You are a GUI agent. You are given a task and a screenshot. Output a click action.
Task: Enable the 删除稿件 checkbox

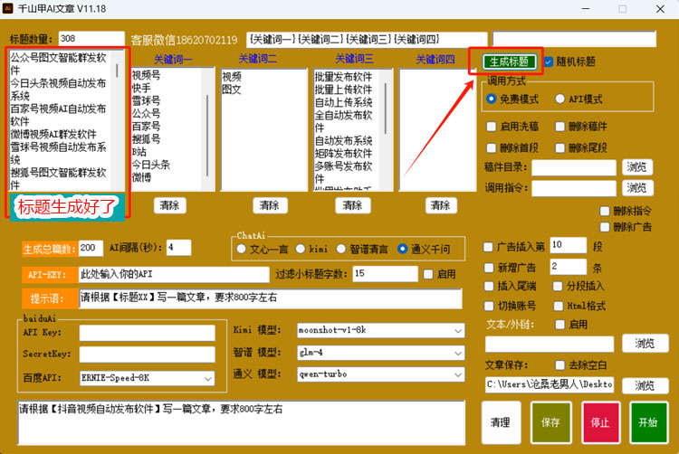[559, 127]
